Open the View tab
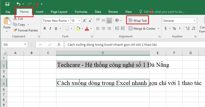 coord(128,12)
